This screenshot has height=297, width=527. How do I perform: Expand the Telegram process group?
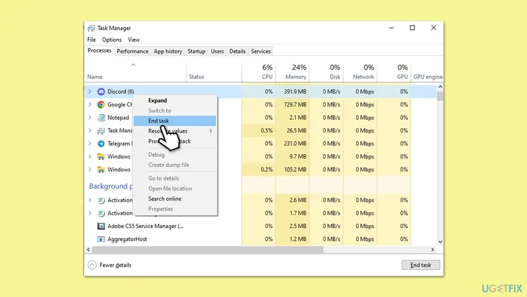click(x=90, y=143)
